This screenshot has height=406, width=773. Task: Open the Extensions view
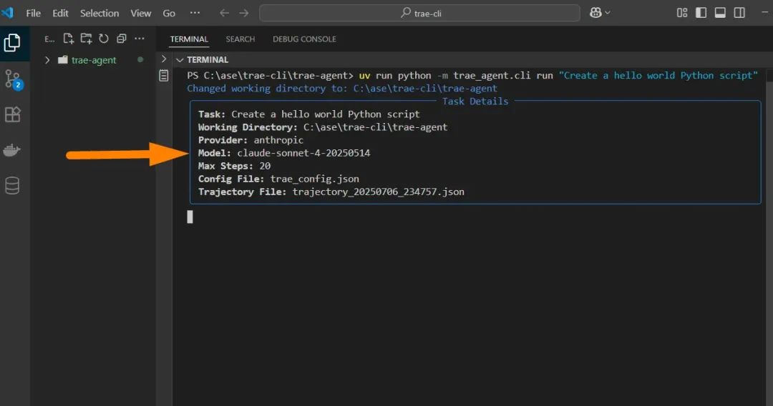13,114
